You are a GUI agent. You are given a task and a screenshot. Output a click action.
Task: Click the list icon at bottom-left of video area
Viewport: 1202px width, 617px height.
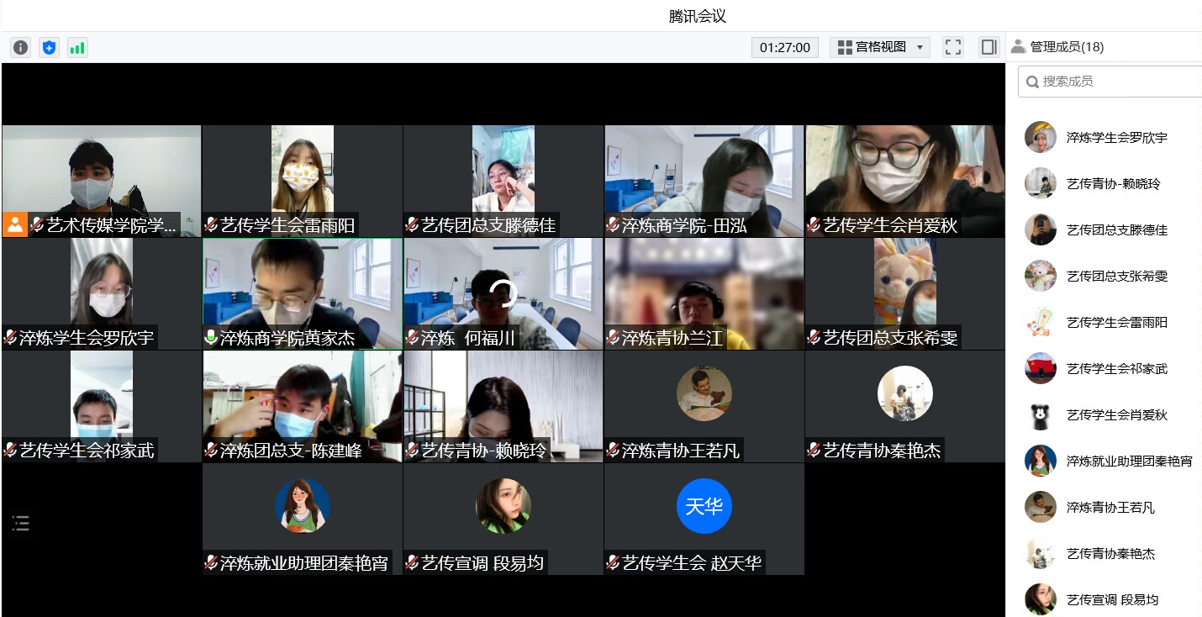21,525
